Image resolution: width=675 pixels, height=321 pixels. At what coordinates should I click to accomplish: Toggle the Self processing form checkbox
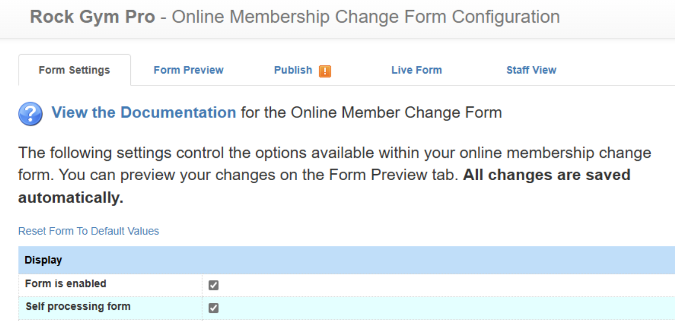point(214,308)
